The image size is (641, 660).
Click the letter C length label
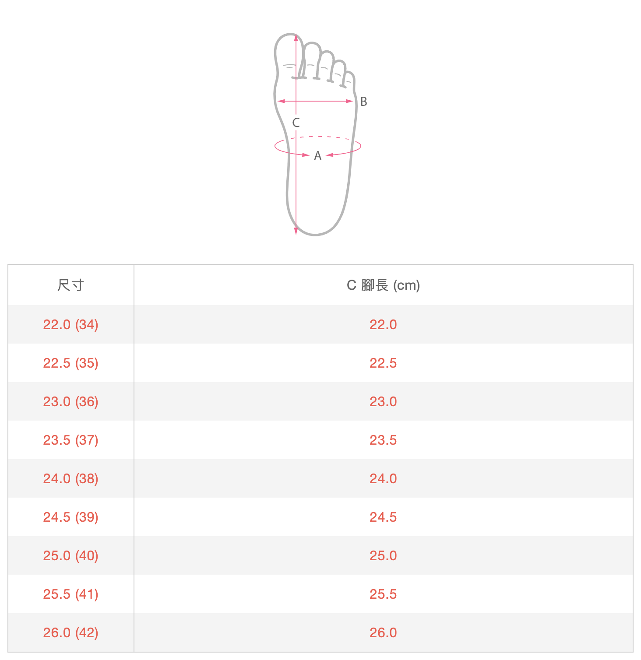296,123
